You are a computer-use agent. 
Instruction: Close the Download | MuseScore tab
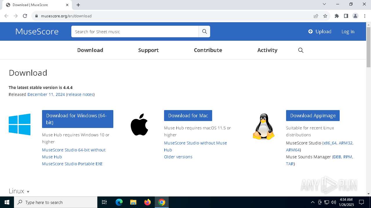67,5
